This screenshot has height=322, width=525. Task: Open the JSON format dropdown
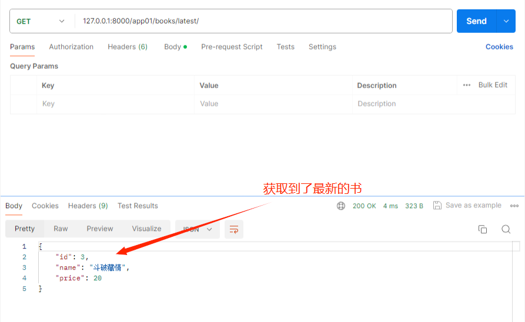(198, 229)
